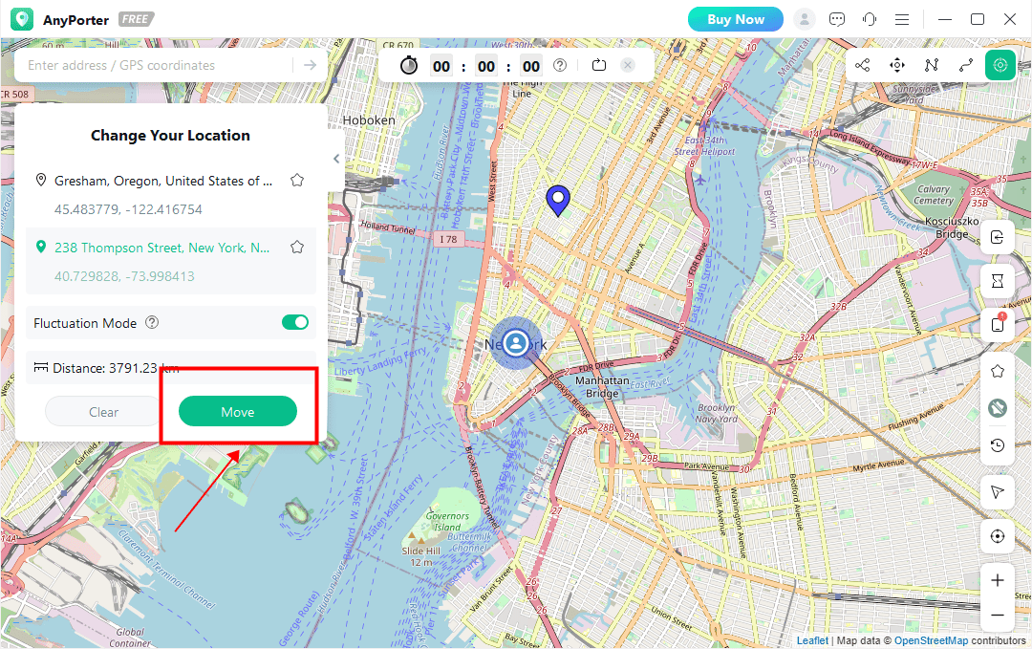
Task: Click the crossed-out globe sidebar icon
Action: 998,409
